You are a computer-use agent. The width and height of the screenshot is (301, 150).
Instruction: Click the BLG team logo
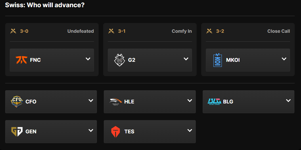click(214, 101)
